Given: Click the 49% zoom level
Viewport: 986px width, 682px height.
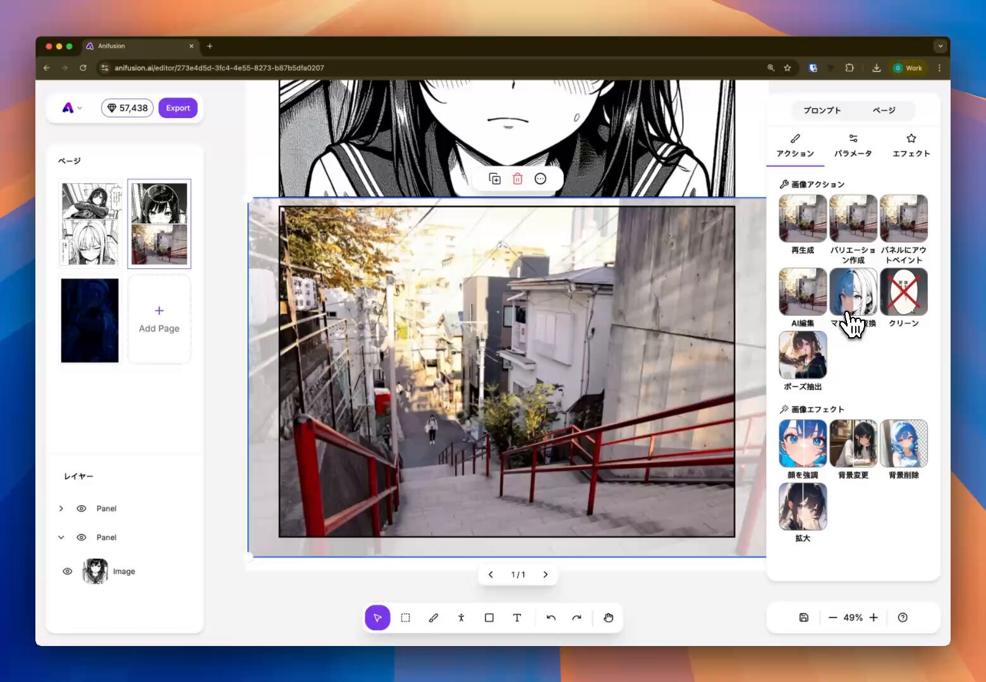Looking at the screenshot, I should click(853, 618).
